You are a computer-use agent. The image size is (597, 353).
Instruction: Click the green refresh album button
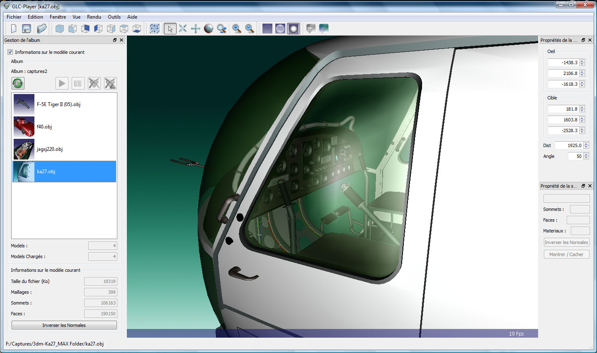point(18,83)
